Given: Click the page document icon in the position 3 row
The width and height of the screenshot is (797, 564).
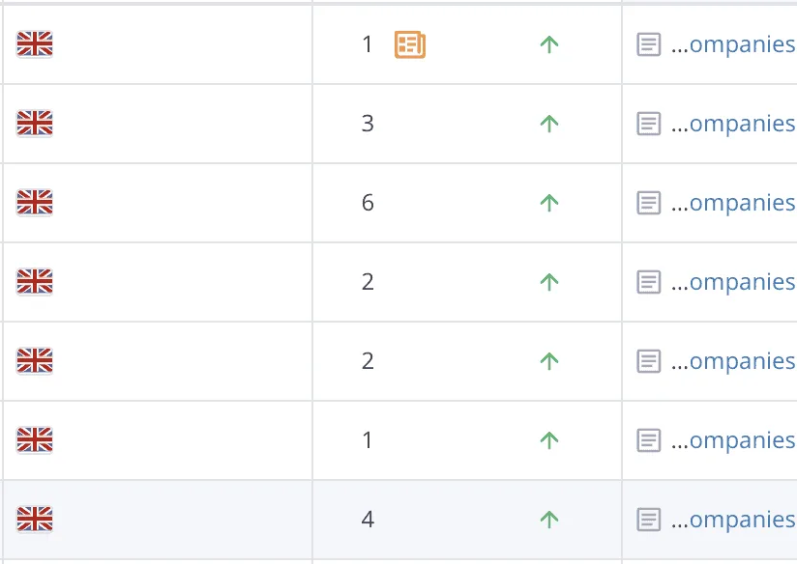Looking at the screenshot, I should [649, 124].
